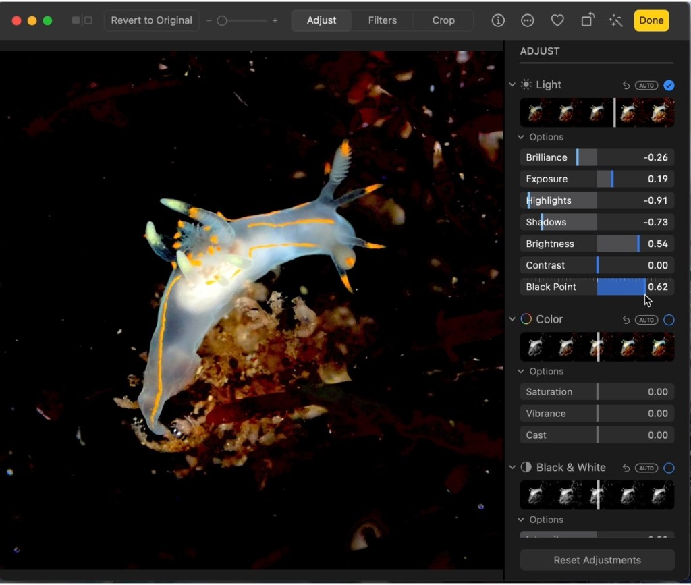Screen dimensions: 691x585
Task: Select a thumbnail in the Light preview strip
Action: pyautogui.click(x=568, y=112)
